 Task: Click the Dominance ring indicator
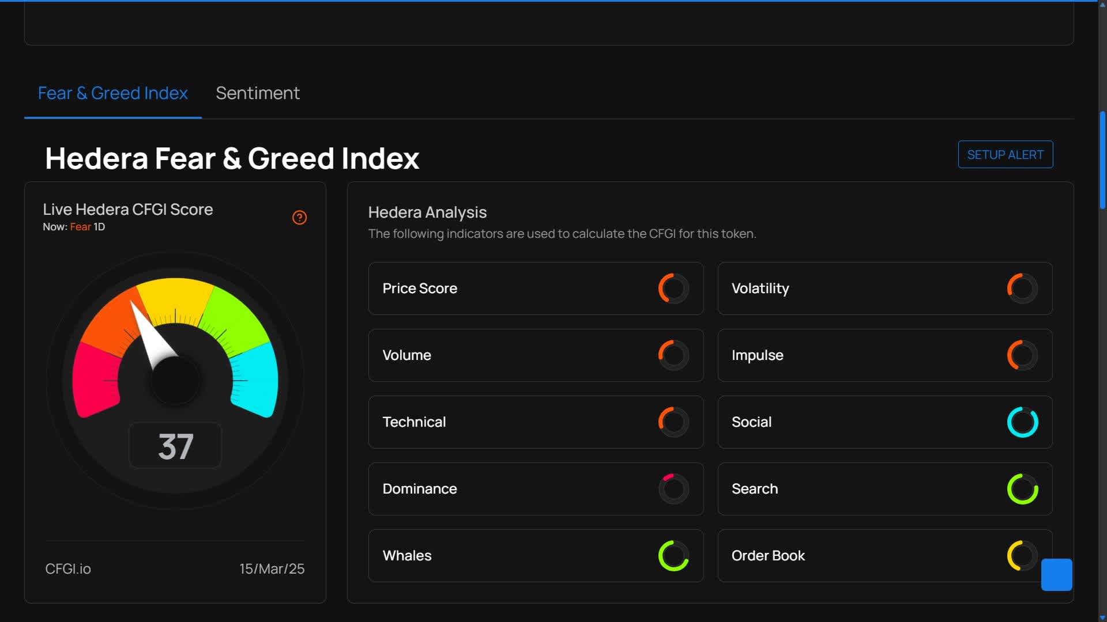click(x=673, y=489)
